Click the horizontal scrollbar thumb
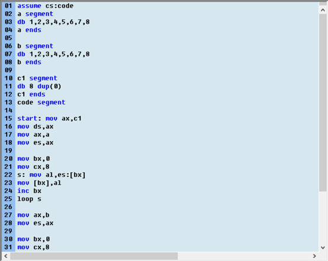This screenshot has width=328, height=261. click(94, 256)
